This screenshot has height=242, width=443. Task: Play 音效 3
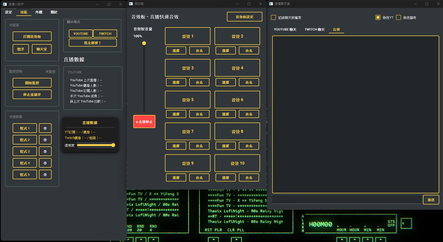pos(188,68)
